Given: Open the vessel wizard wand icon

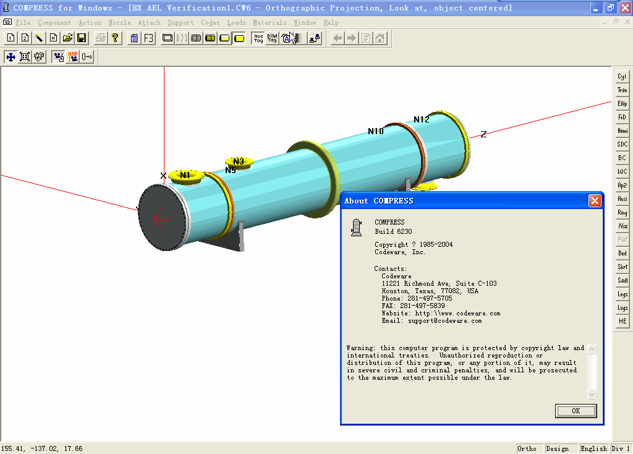Looking at the screenshot, I should [x=39, y=38].
